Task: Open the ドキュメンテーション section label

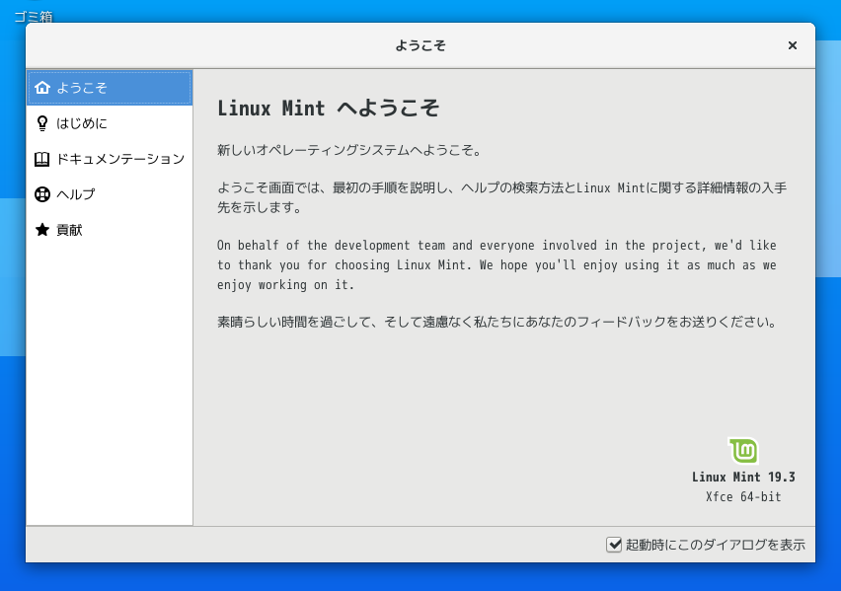Action: point(120,159)
